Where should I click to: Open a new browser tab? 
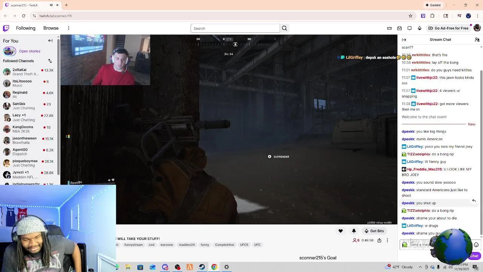point(66,5)
